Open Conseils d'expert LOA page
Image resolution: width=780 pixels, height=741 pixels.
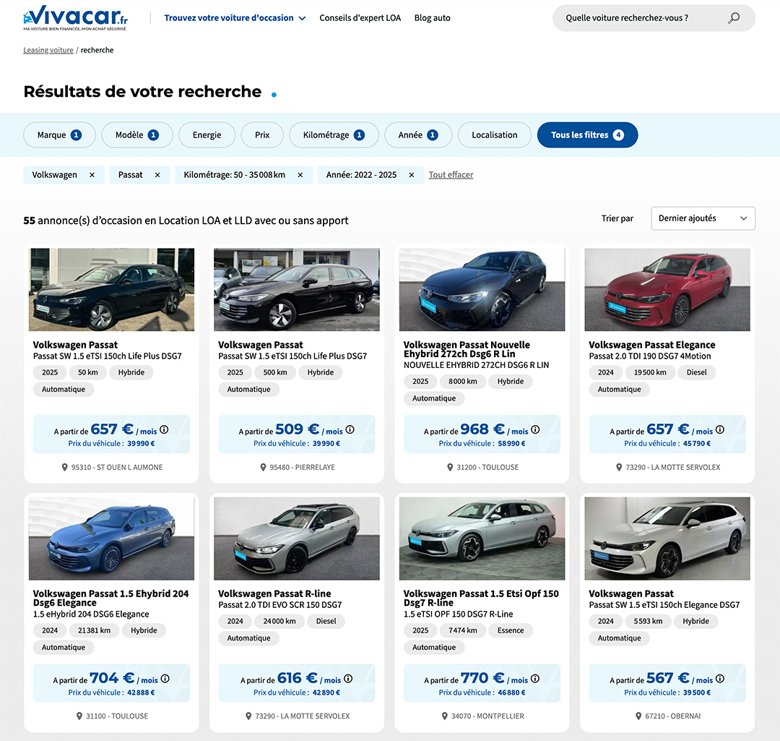(360, 18)
